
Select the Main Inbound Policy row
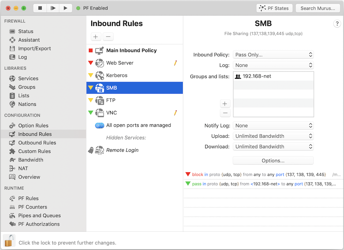135,50
